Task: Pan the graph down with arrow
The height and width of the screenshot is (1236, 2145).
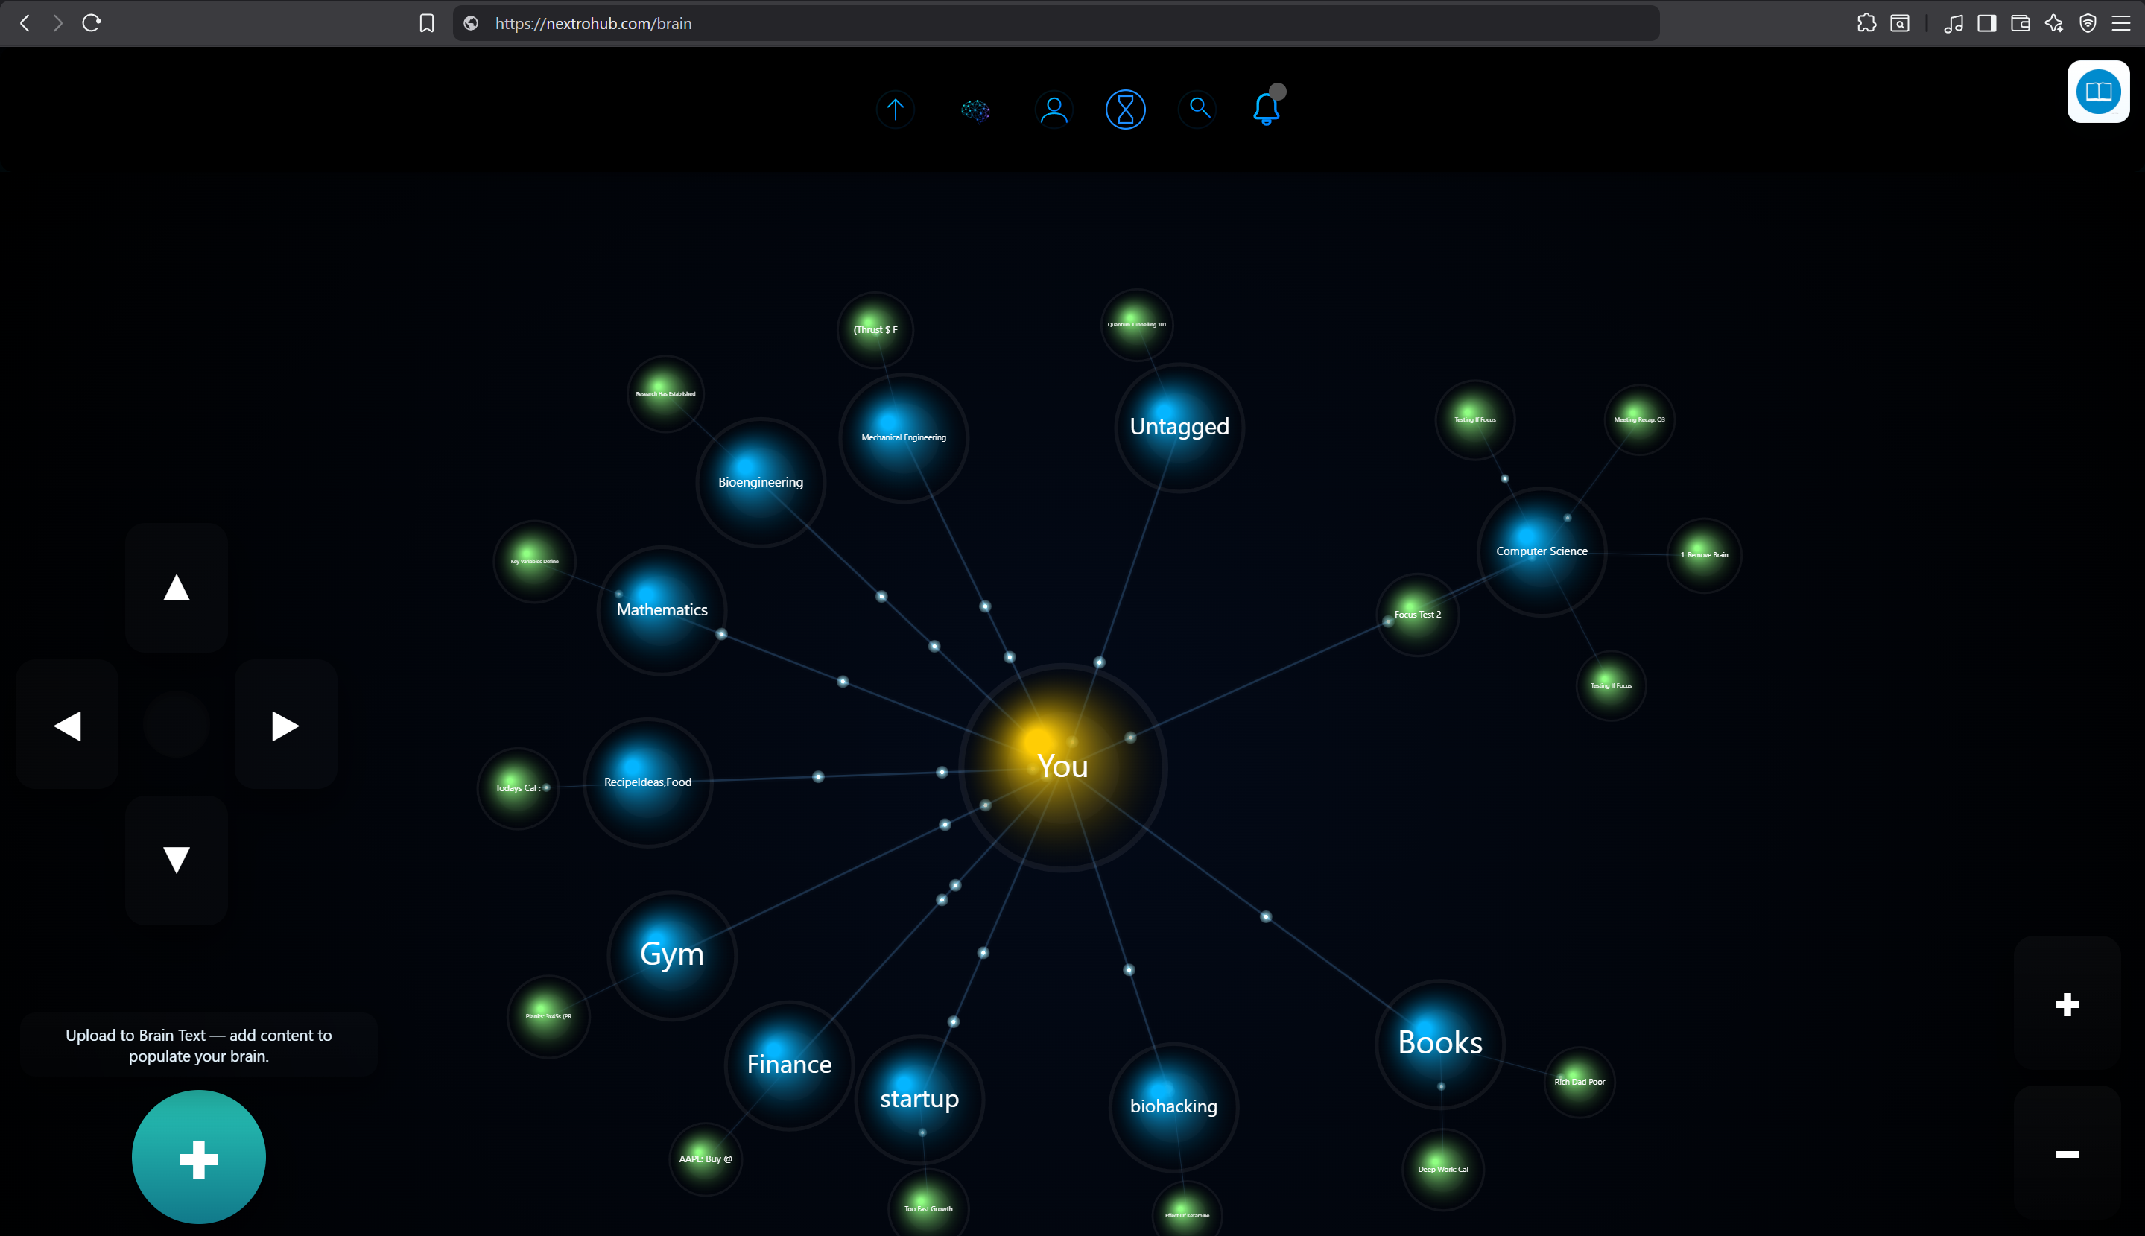Action: coord(177,859)
